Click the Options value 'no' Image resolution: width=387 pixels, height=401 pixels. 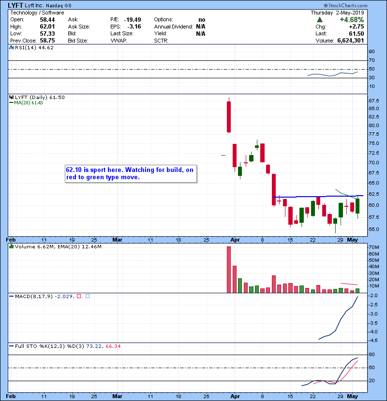pos(202,20)
